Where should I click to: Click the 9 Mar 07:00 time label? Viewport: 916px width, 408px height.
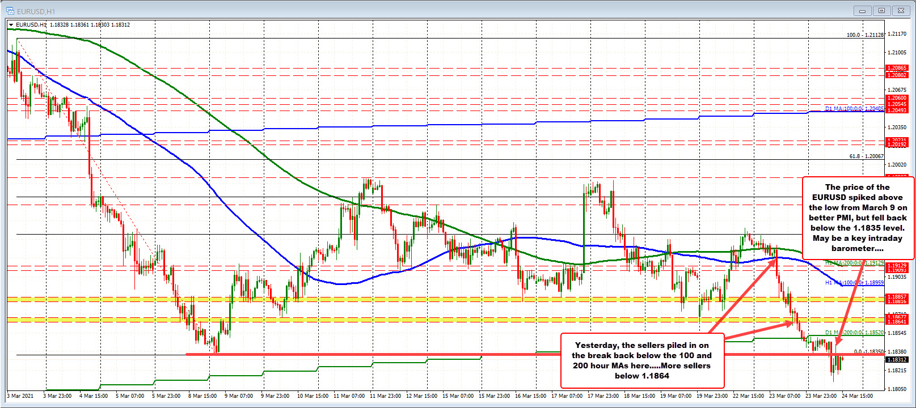coord(239,396)
